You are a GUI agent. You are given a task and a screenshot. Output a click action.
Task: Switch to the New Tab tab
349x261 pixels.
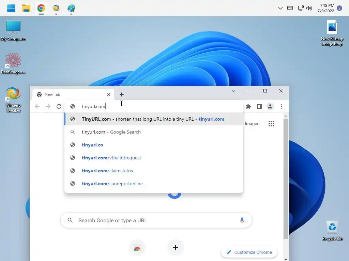tap(74, 94)
